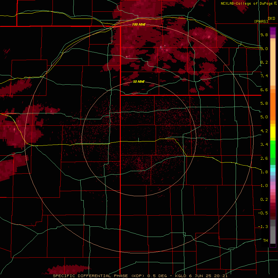Image resolution: width=278 pixels, height=278 pixels.
Task: Click the TH threshold label on legend
Action: tap(265, 241)
